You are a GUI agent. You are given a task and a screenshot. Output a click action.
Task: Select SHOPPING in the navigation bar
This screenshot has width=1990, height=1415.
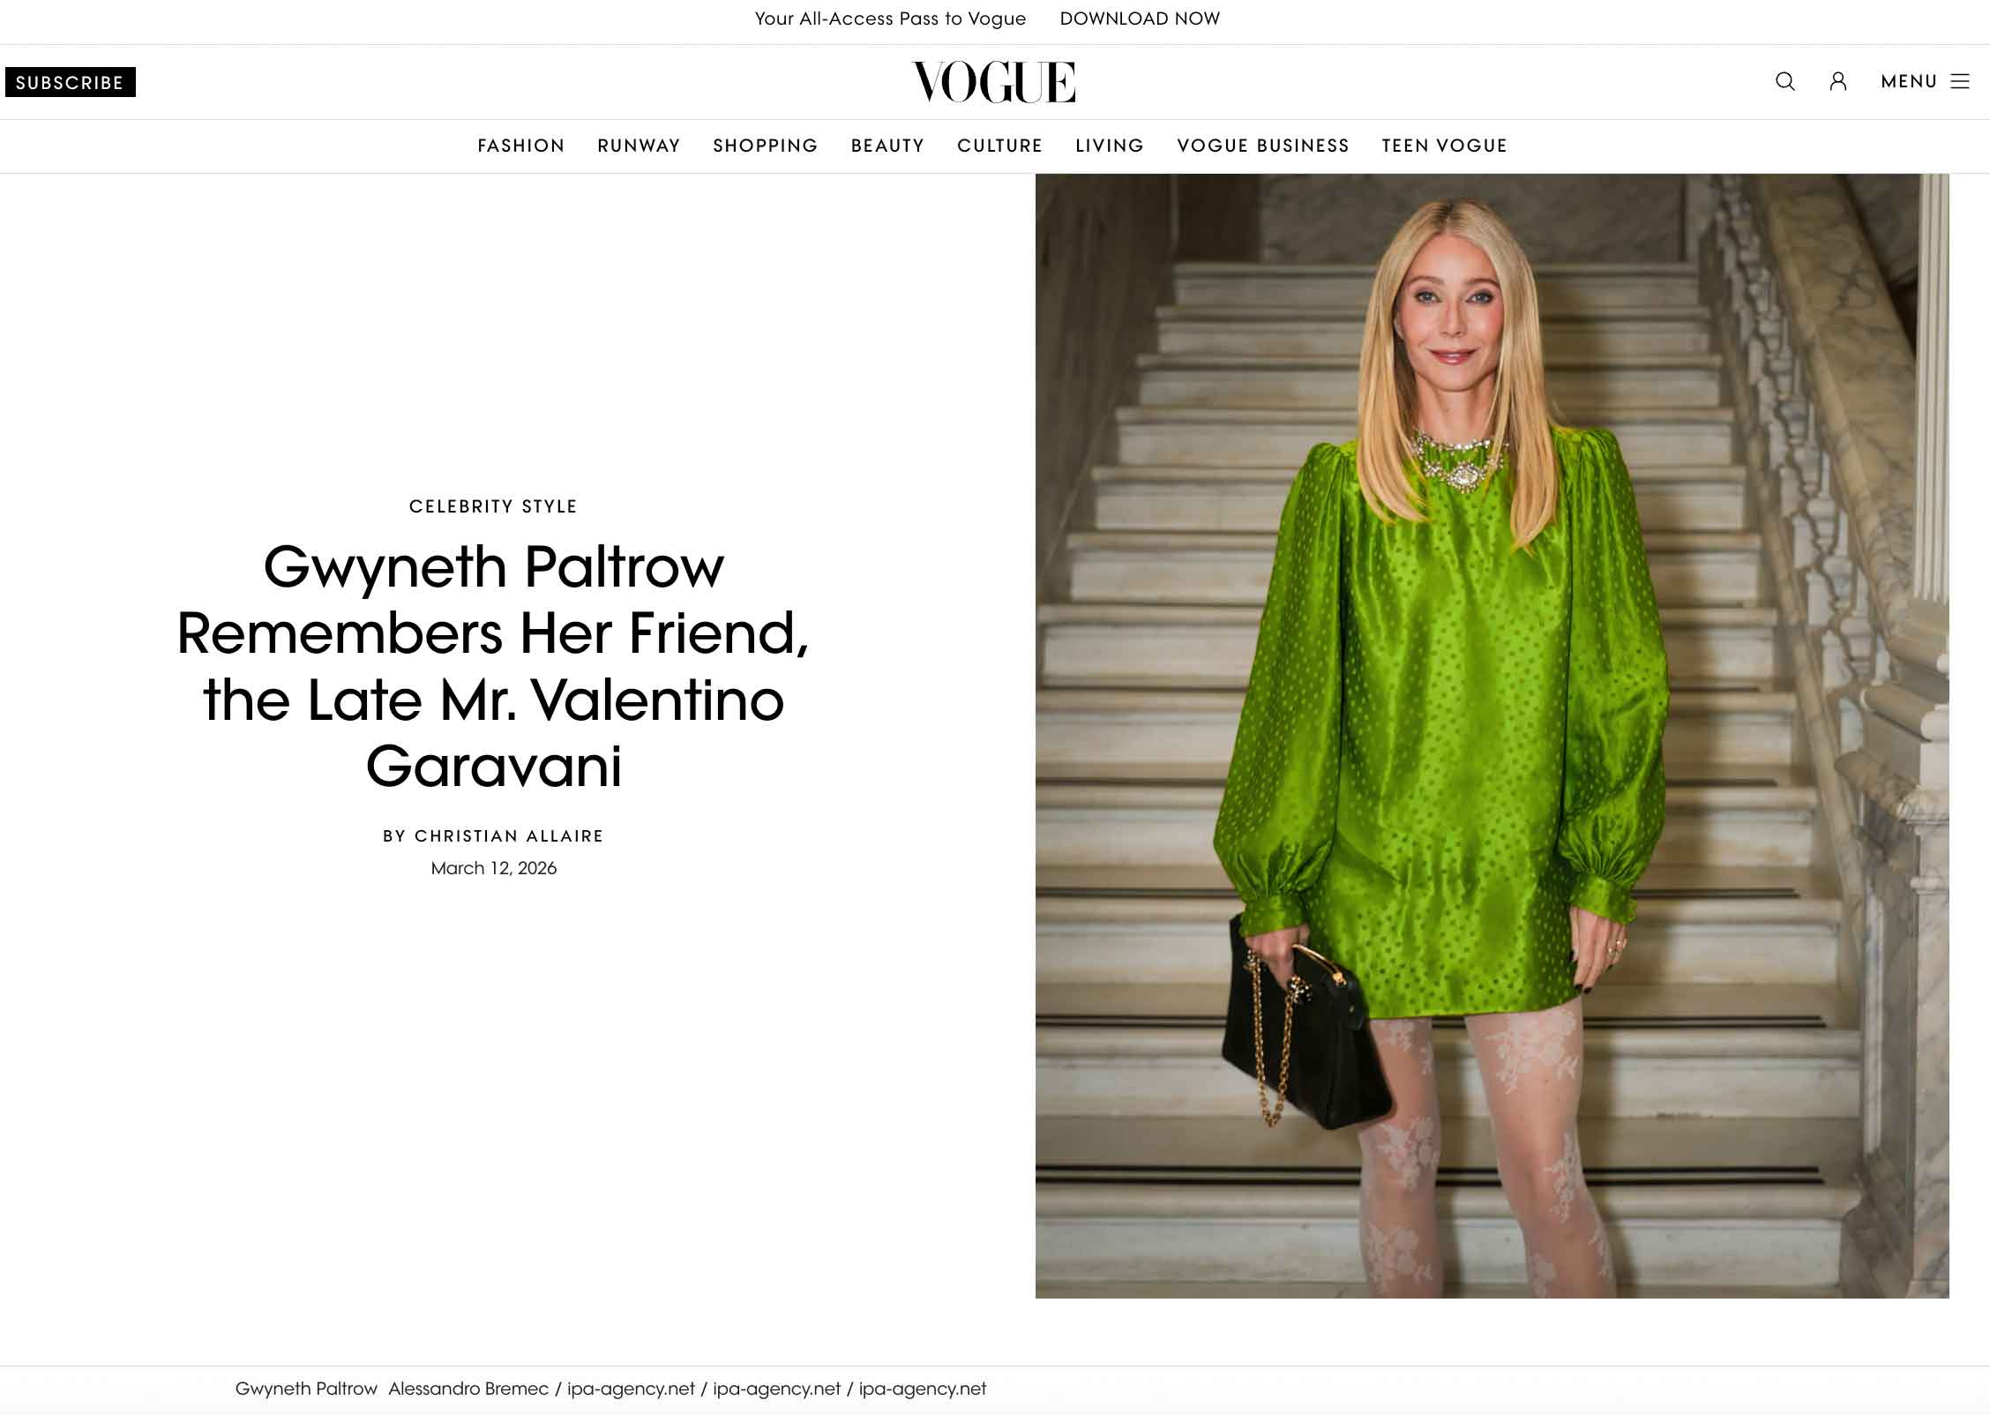[x=766, y=146]
